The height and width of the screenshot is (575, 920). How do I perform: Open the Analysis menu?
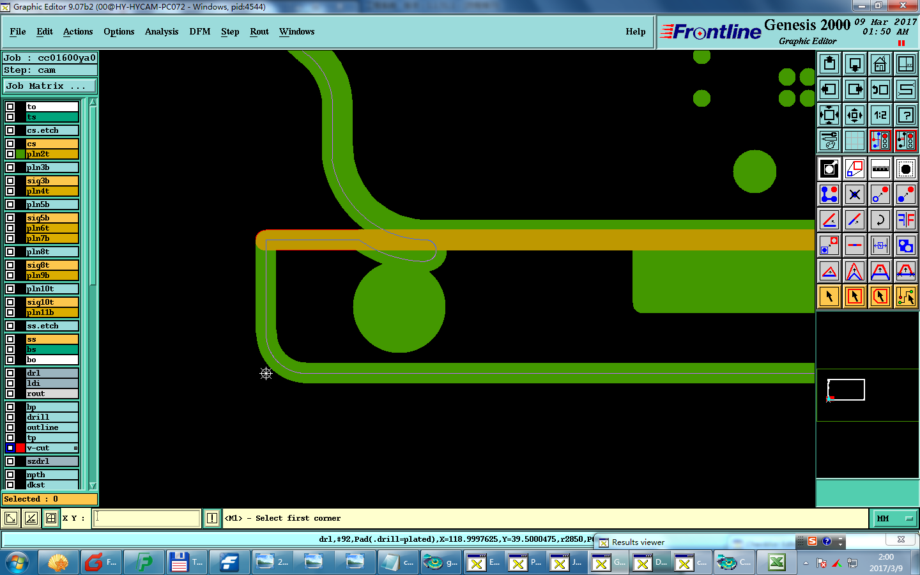coord(162,31)
